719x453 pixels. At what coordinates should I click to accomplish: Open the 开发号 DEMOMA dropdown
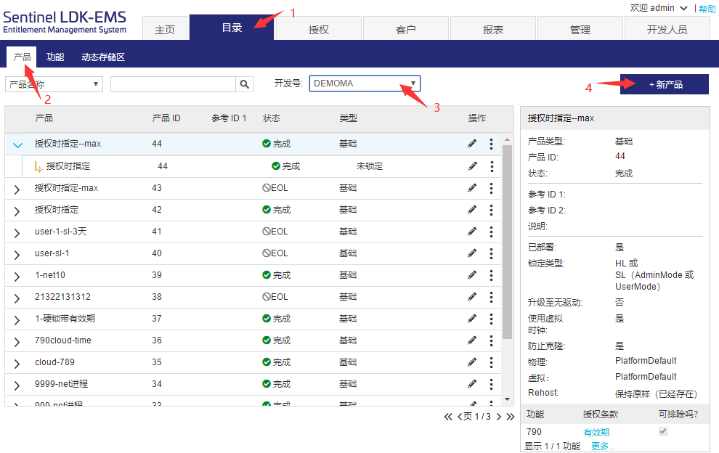[364, 83]
